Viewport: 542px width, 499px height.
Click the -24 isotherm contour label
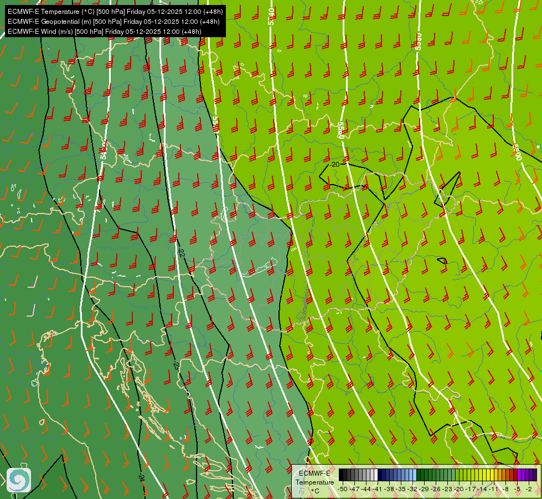coord(141,478)
